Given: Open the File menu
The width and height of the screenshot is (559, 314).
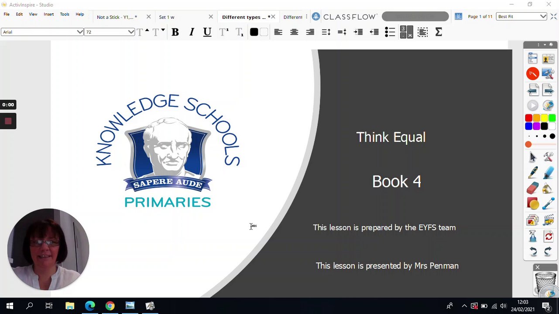Looking at the screenshot, I should pyautogui.click(x=7, y=14).
